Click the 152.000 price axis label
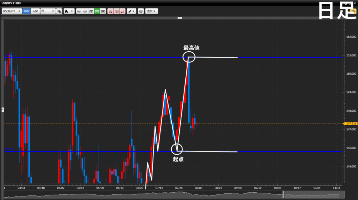358x200 pixels. [x=351, y=37]
